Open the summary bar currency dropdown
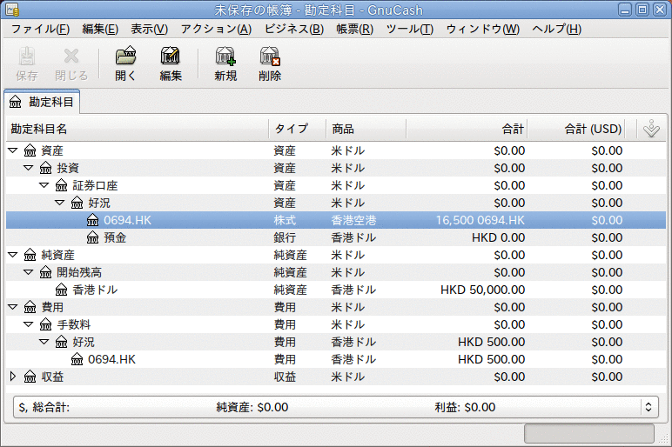 click(x=648, y=407)
